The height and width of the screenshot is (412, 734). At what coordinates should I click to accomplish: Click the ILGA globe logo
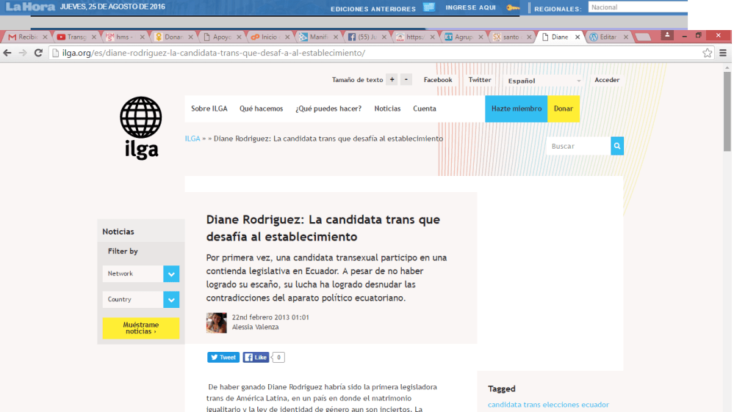coord(140,127)
